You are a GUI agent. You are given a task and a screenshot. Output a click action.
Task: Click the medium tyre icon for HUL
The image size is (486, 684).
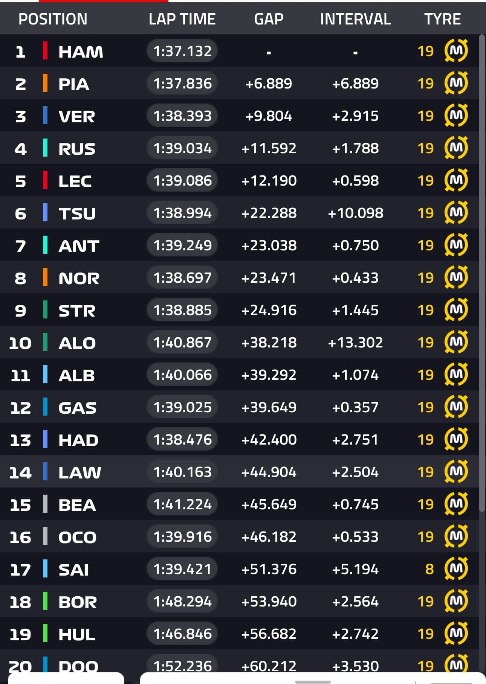click(456, 633)
